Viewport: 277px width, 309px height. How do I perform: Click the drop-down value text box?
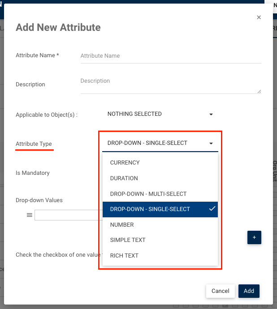pos(68,215)
